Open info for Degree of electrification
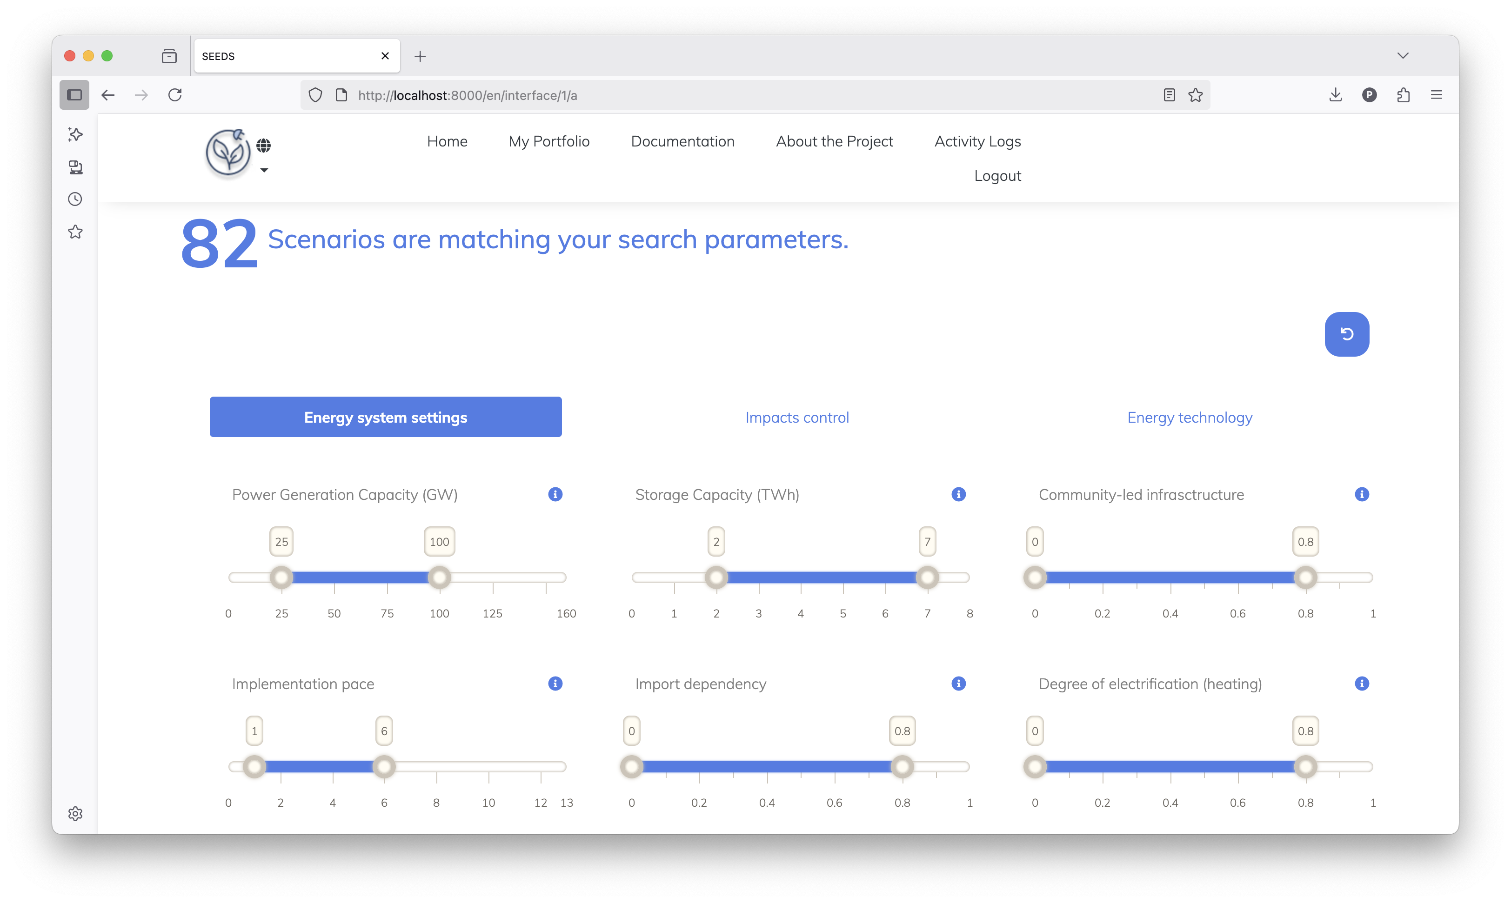This screenshot has height=903, width=1511. pos(1361,684)
